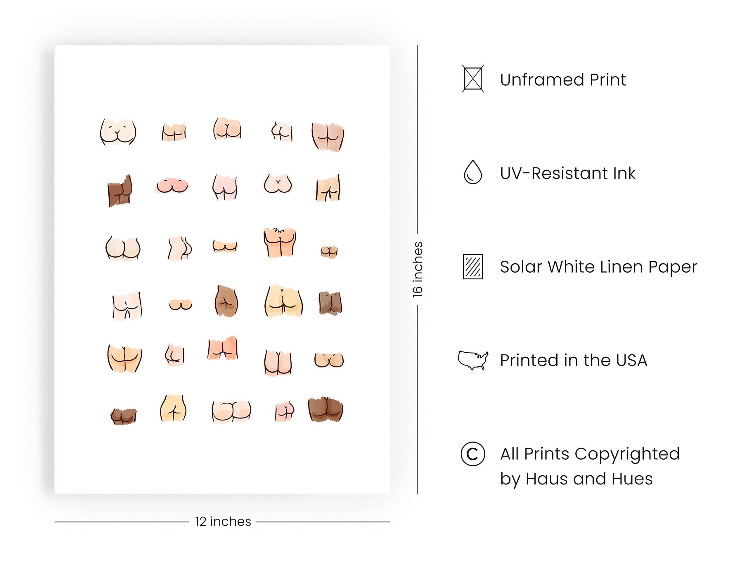This screenshot has width=748, height=561.
Task: Click the "Unframed Print" text label
Action: (x=563, y=80)
